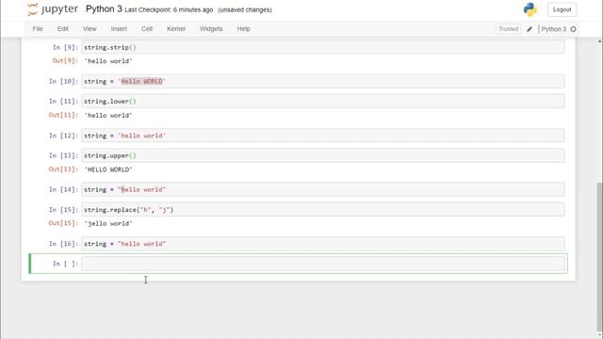Click the Out[11] 'hello world' output
The image size is (603, 339).
(x=108, y=115)
